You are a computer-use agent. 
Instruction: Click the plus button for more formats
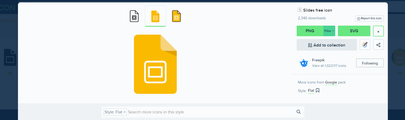click(x=378, y=31)
